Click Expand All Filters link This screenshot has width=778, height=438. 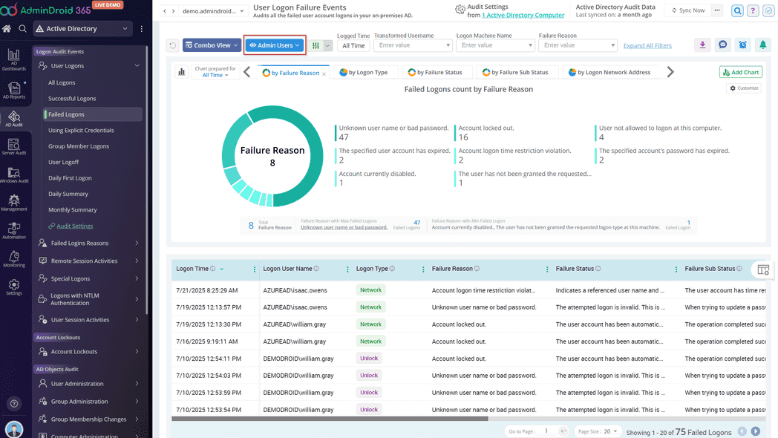[647, 45]
